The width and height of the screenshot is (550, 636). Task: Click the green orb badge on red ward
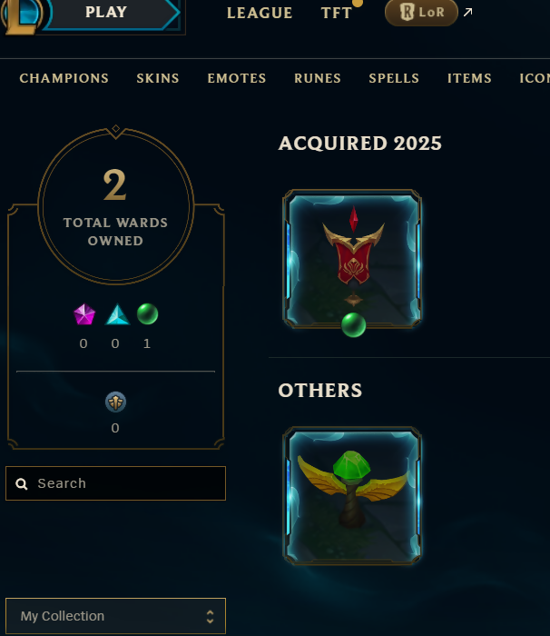pyautogui.click(x=353, y=325)
